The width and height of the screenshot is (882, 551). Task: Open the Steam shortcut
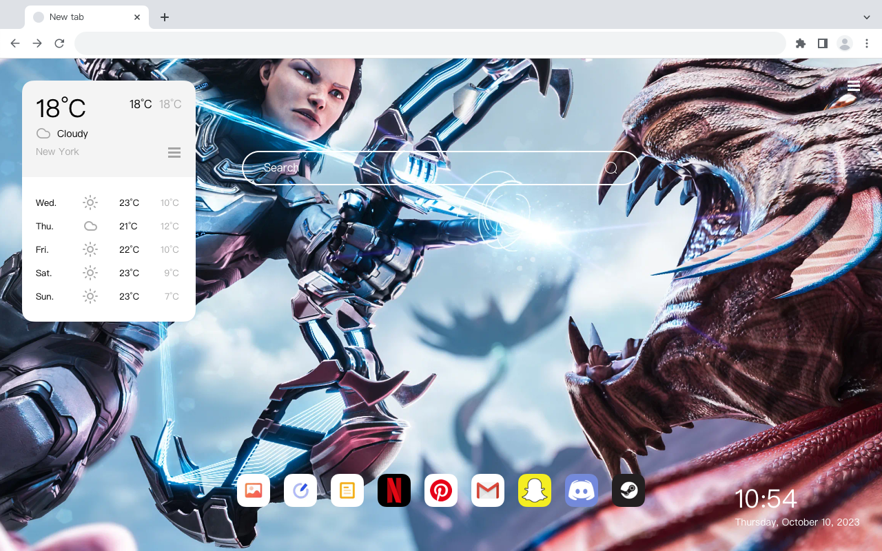(628, 490)
